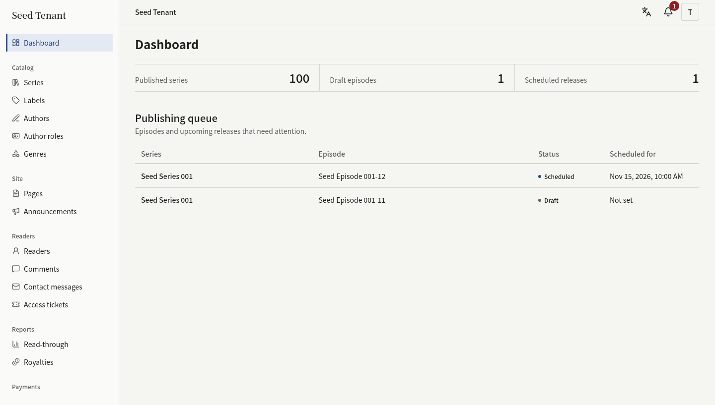Click the Draft episodes stat card
The image size is (715, 405).
pyautogui.click(x=417, y=78)
